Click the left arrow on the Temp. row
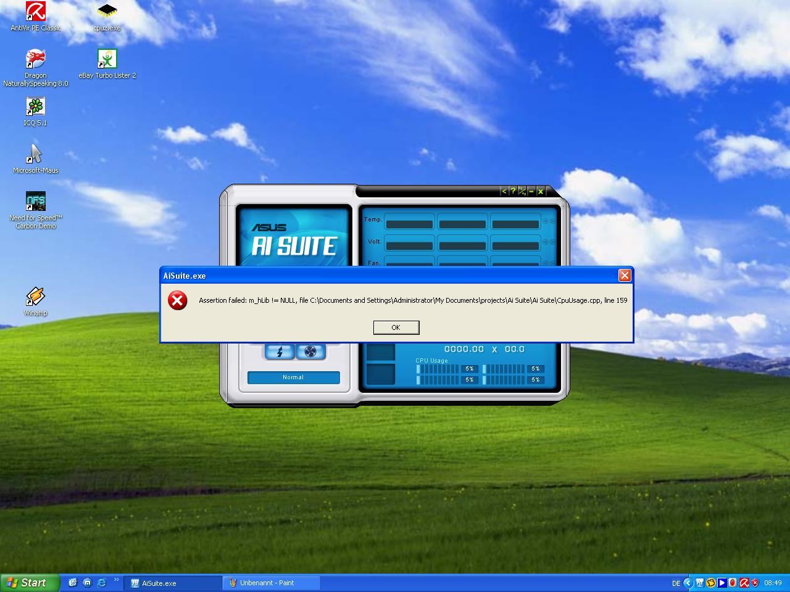This screenshot has width=790, height=592. pyautogui.click(x=546, y=221)
